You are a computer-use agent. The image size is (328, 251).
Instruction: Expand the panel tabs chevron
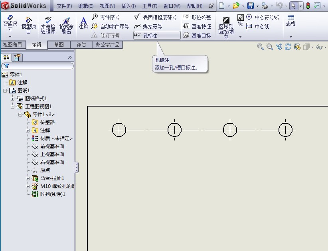70,57
